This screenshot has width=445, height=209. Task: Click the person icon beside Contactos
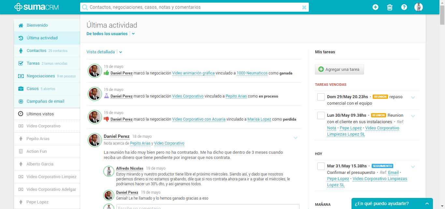click(21, 51)
